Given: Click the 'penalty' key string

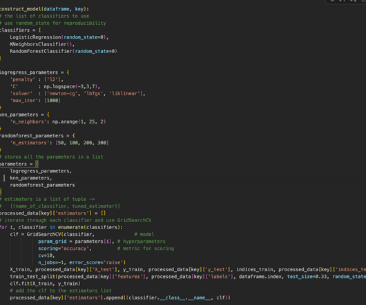Looking at the screenshot, I should (22, 79).
